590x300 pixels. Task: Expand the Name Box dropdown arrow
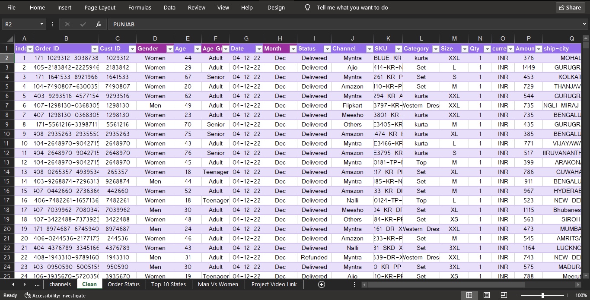[x=41, y=24]
